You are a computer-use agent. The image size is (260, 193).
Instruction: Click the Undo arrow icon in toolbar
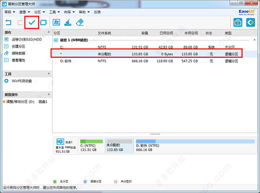click(x=8, y=22)
